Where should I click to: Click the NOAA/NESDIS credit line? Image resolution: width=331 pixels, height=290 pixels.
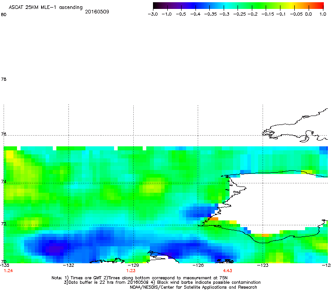point(193,287)
